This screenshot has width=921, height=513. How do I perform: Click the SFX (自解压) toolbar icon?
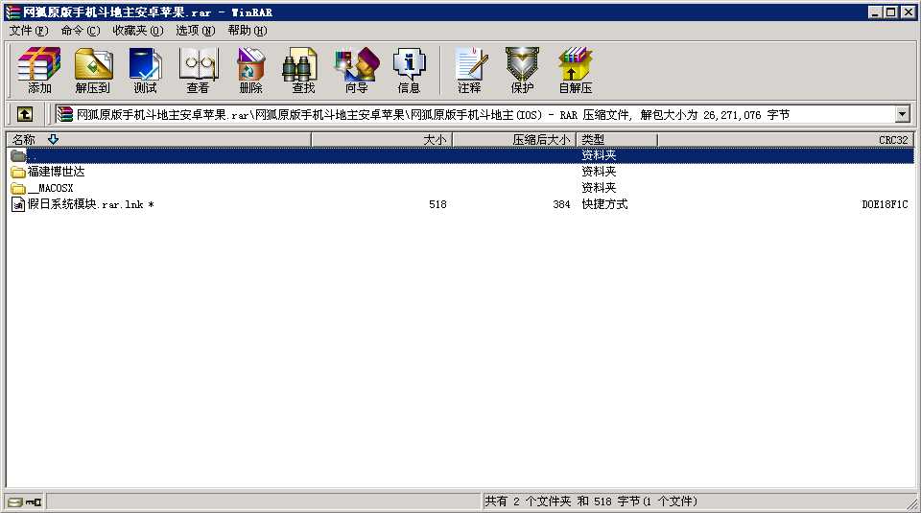(x=575, y=70)
